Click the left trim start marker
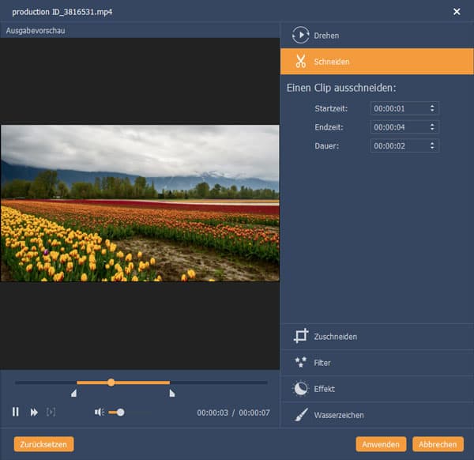Viewport: 474px width, 460px height. click(x=74, y=393)
